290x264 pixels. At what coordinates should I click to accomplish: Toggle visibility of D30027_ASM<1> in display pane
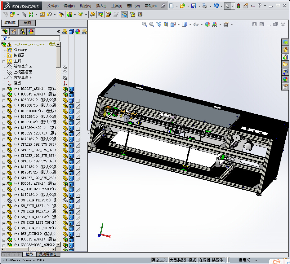pyautogui.click(x=65, y=89)
